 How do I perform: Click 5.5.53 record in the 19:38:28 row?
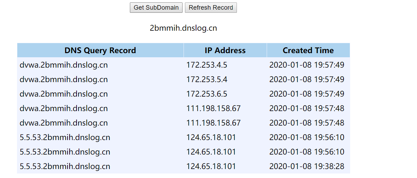pos(65,166)
